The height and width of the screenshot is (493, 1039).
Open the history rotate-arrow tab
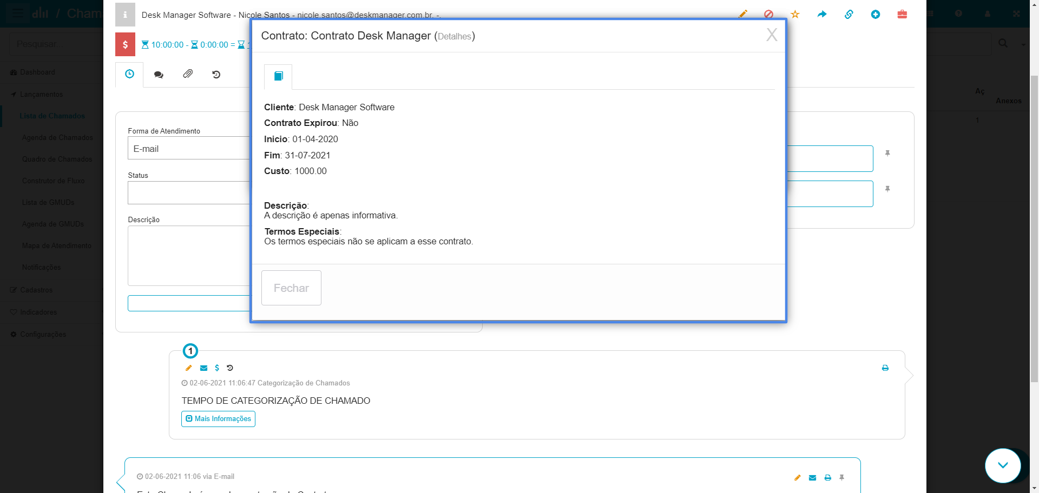[216, 75]
